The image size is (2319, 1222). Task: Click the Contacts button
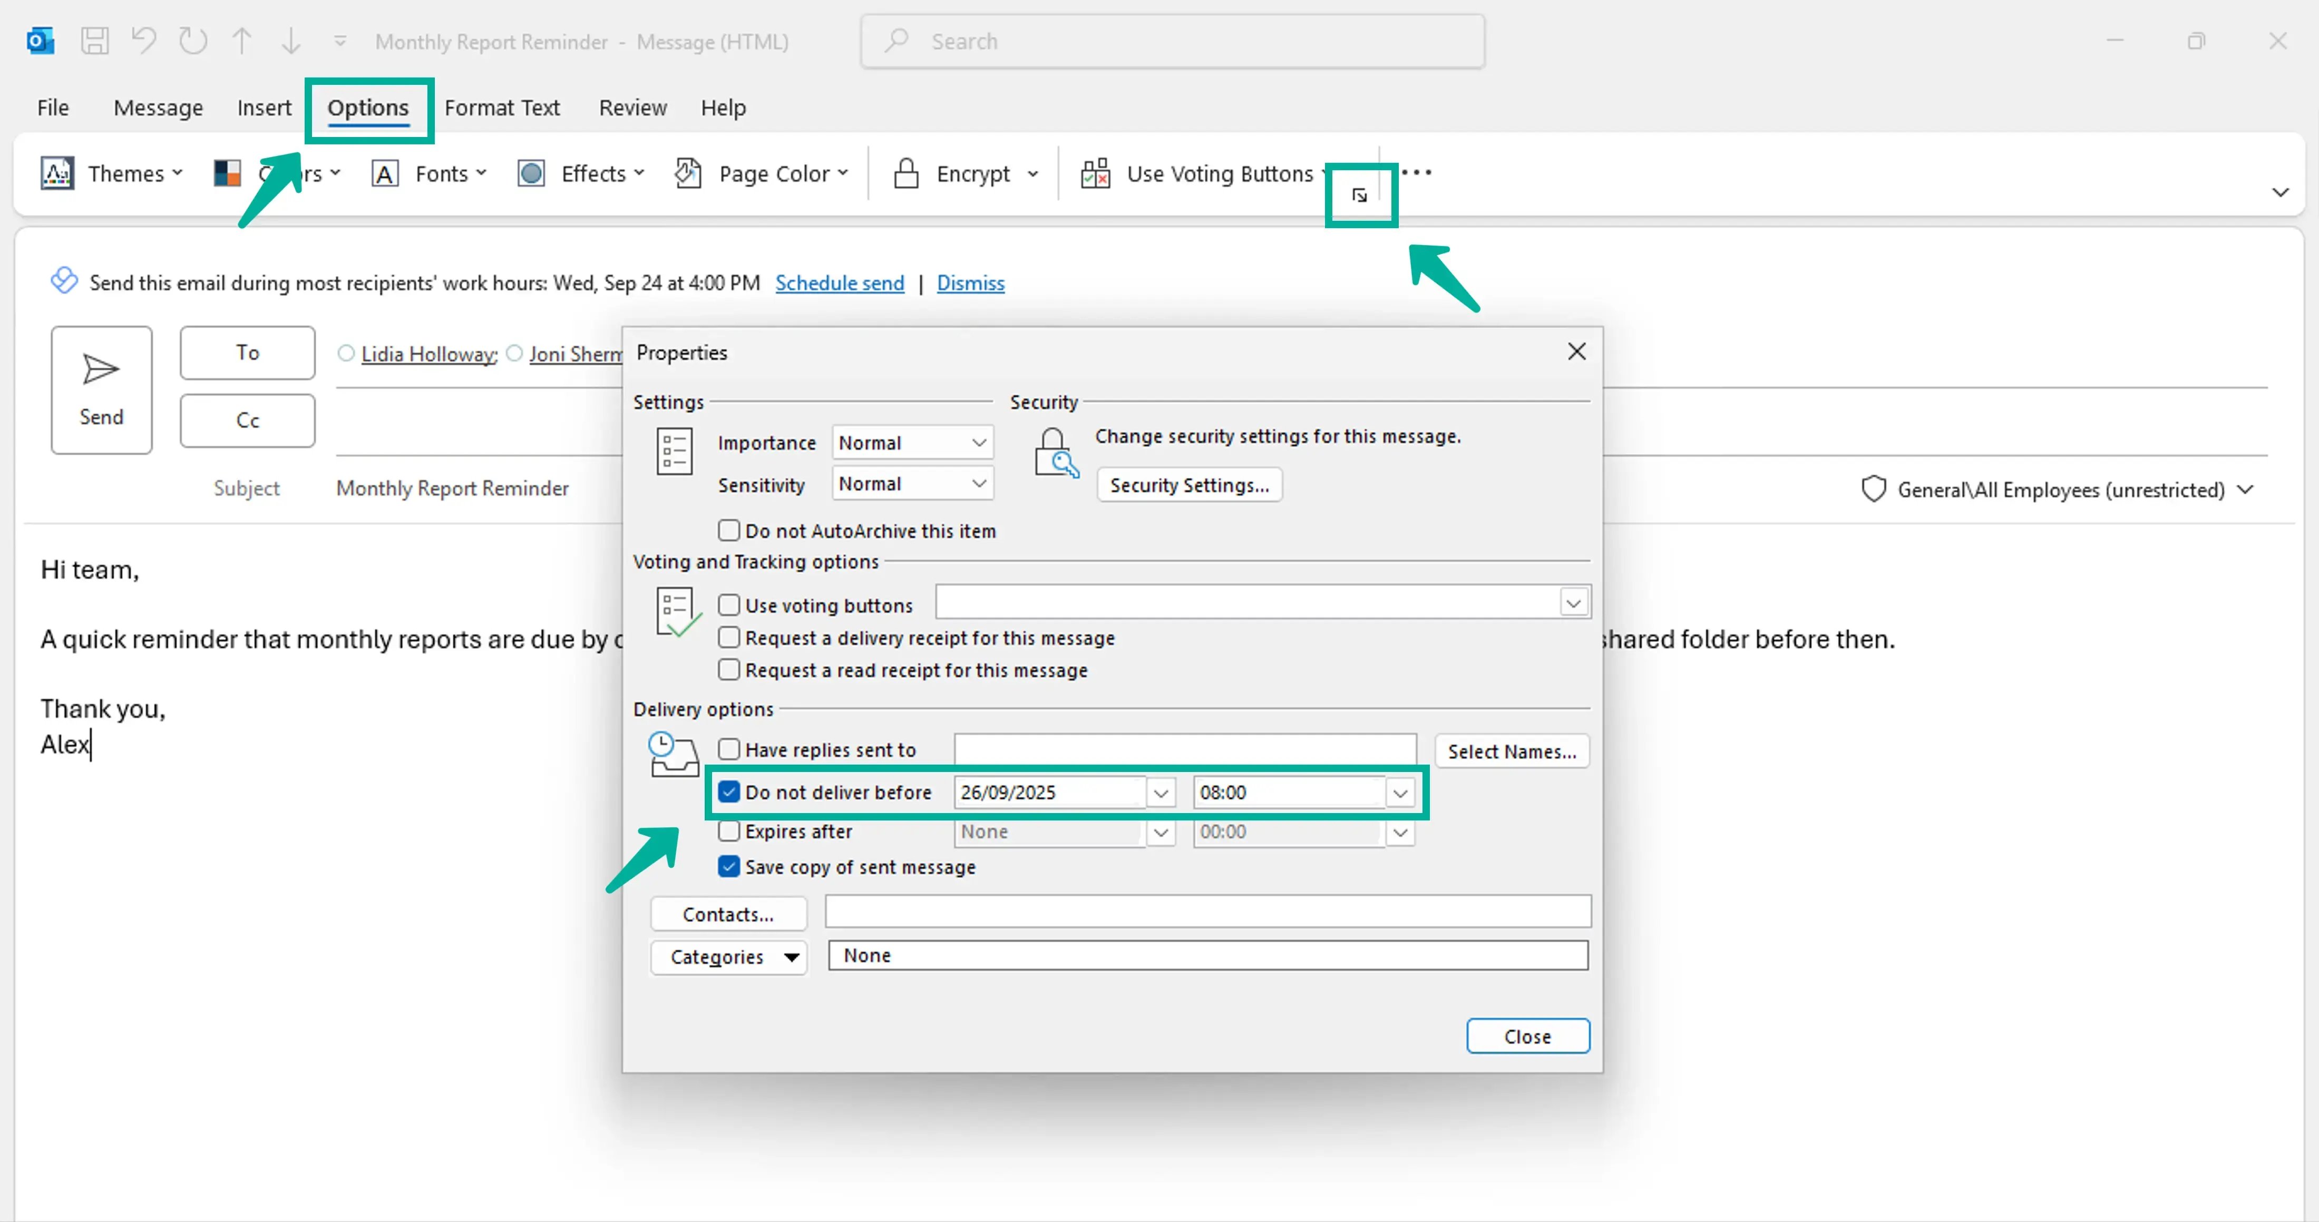point(728,914)
